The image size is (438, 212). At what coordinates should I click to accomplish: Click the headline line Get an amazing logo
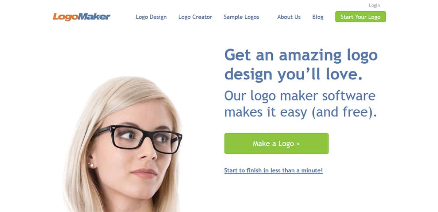tap(301, 55)
